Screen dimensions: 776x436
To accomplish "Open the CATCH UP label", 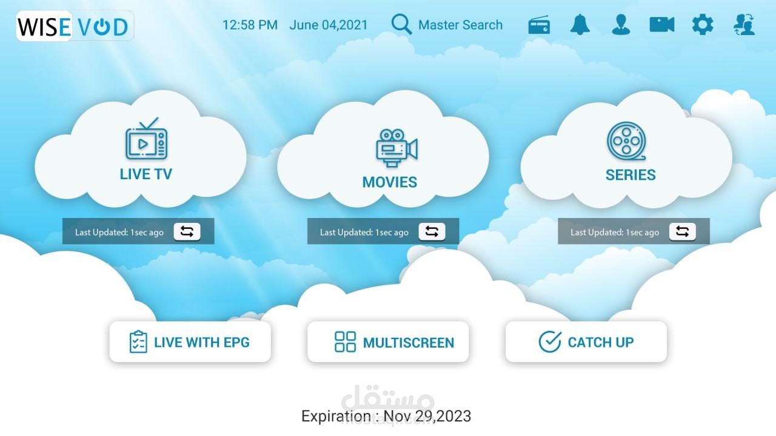I will pyautogui.click(x=601, y=342).
